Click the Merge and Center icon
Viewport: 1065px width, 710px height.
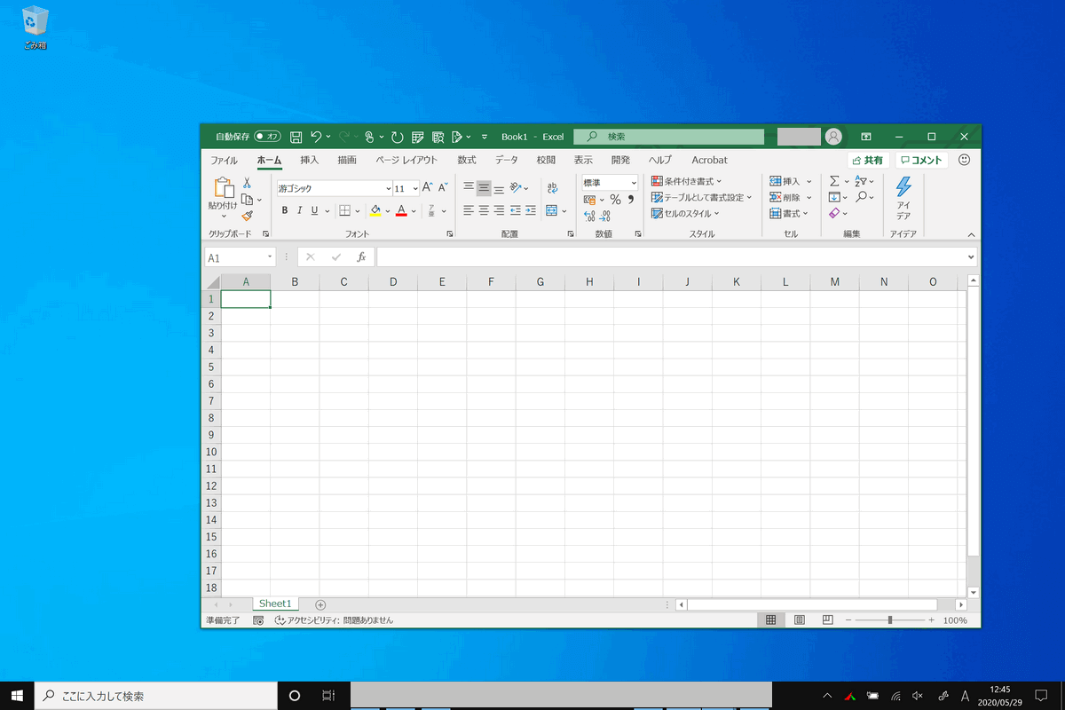pos(552,210)
